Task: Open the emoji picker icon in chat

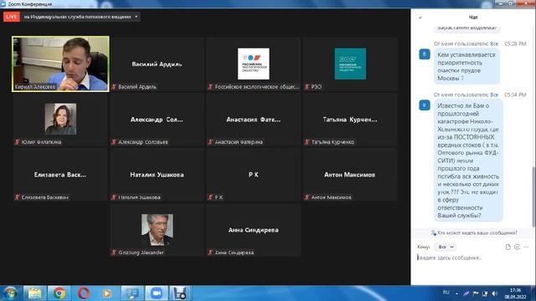Action: (x=517, y=247)
